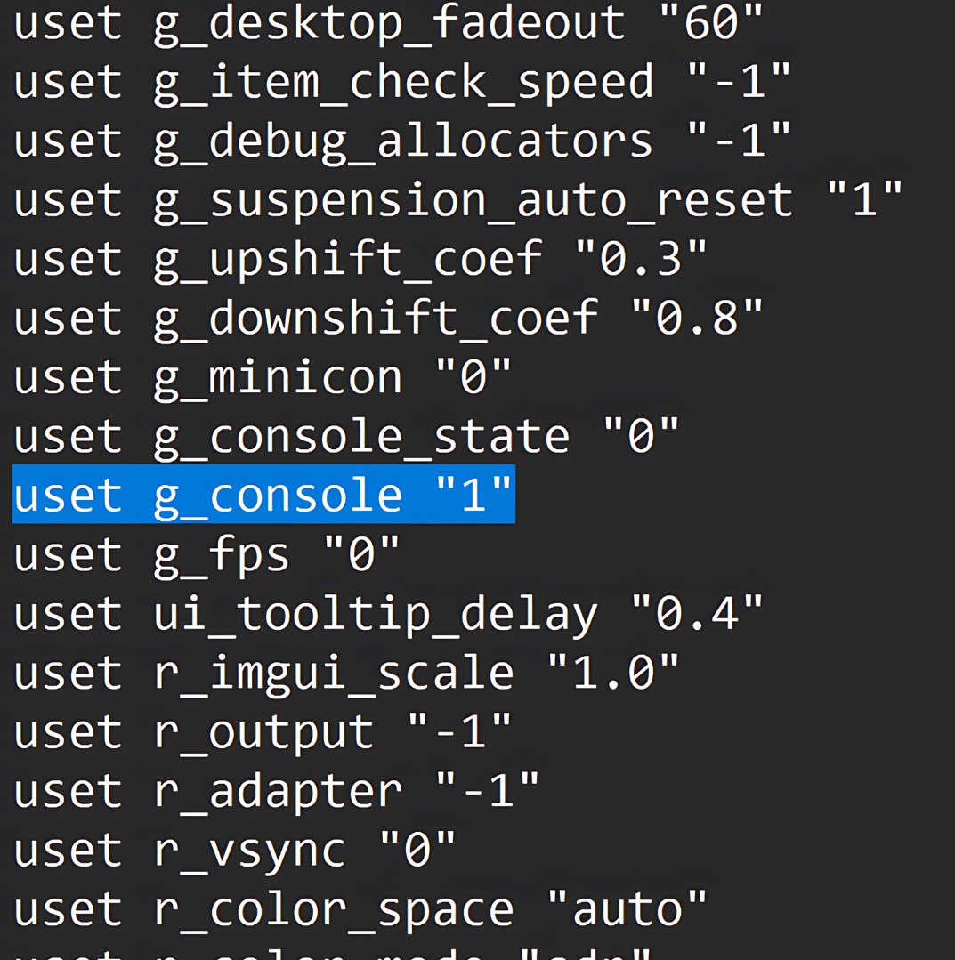
Task: Click the "auto" value of r_color_space
Action: coord(627,909)
